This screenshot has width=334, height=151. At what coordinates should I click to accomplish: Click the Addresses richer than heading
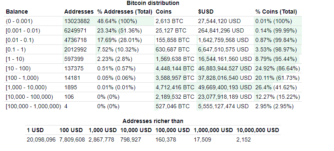pos(153,121)
